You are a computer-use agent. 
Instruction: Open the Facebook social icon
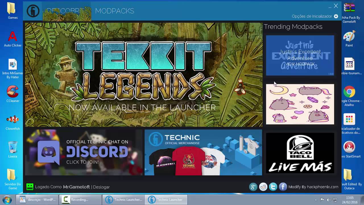(283, 187)
